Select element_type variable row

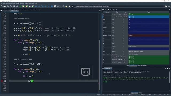[x=136, y=35]
